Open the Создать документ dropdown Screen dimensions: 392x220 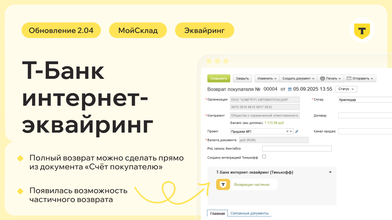(298, 79)
